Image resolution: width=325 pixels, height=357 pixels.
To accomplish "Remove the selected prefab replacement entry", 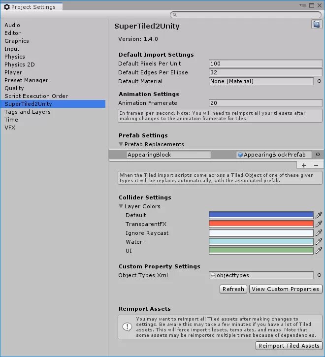I will [x=316, y=165].
